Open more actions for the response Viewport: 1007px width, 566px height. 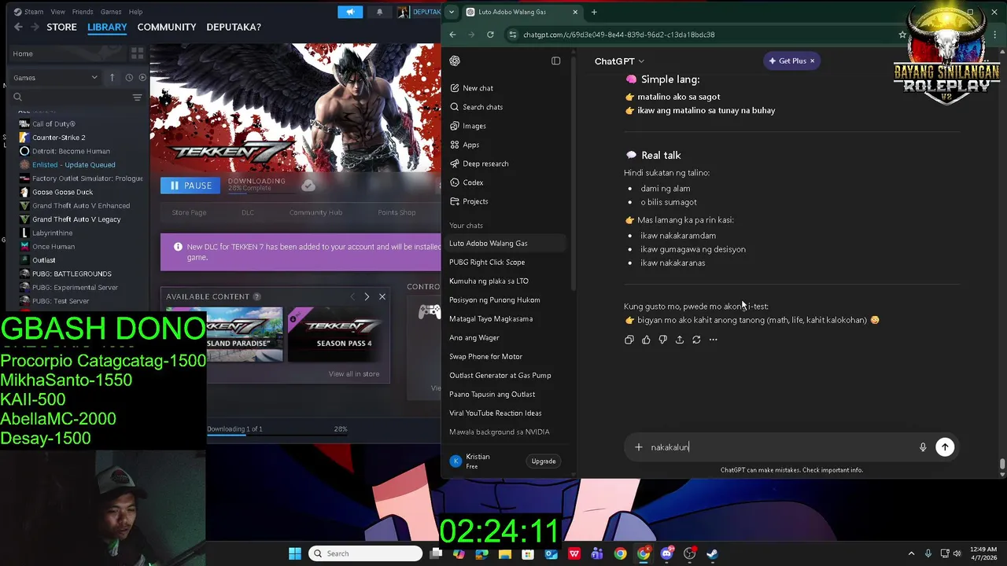[713, 340]
